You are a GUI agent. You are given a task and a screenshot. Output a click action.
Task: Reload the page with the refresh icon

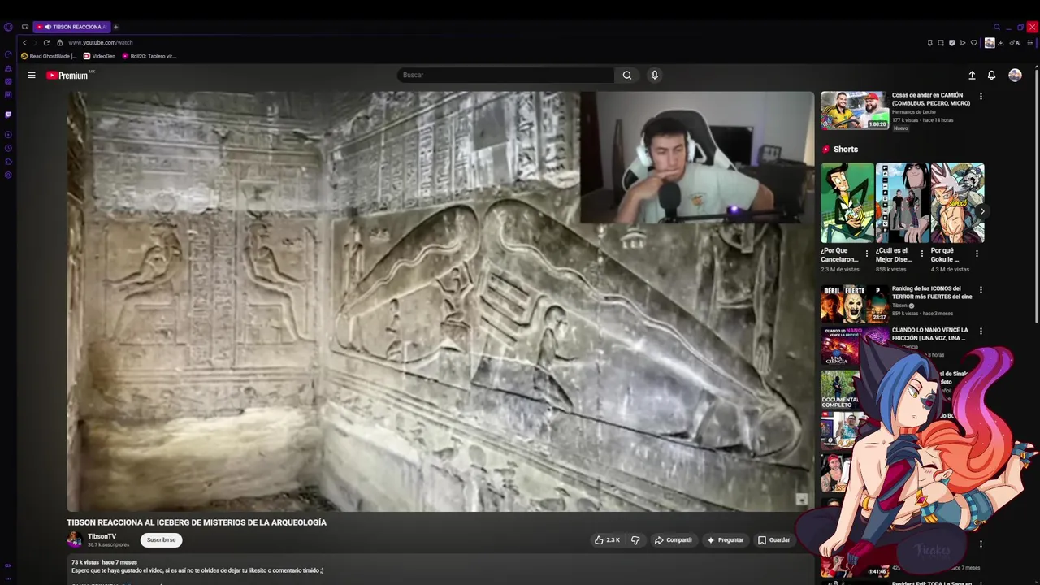(x=46, y=42)
